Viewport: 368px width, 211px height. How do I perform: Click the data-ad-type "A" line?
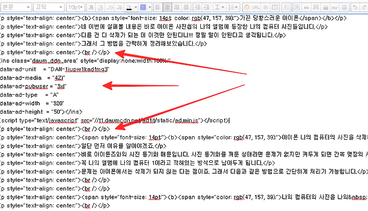coord(29,95)
